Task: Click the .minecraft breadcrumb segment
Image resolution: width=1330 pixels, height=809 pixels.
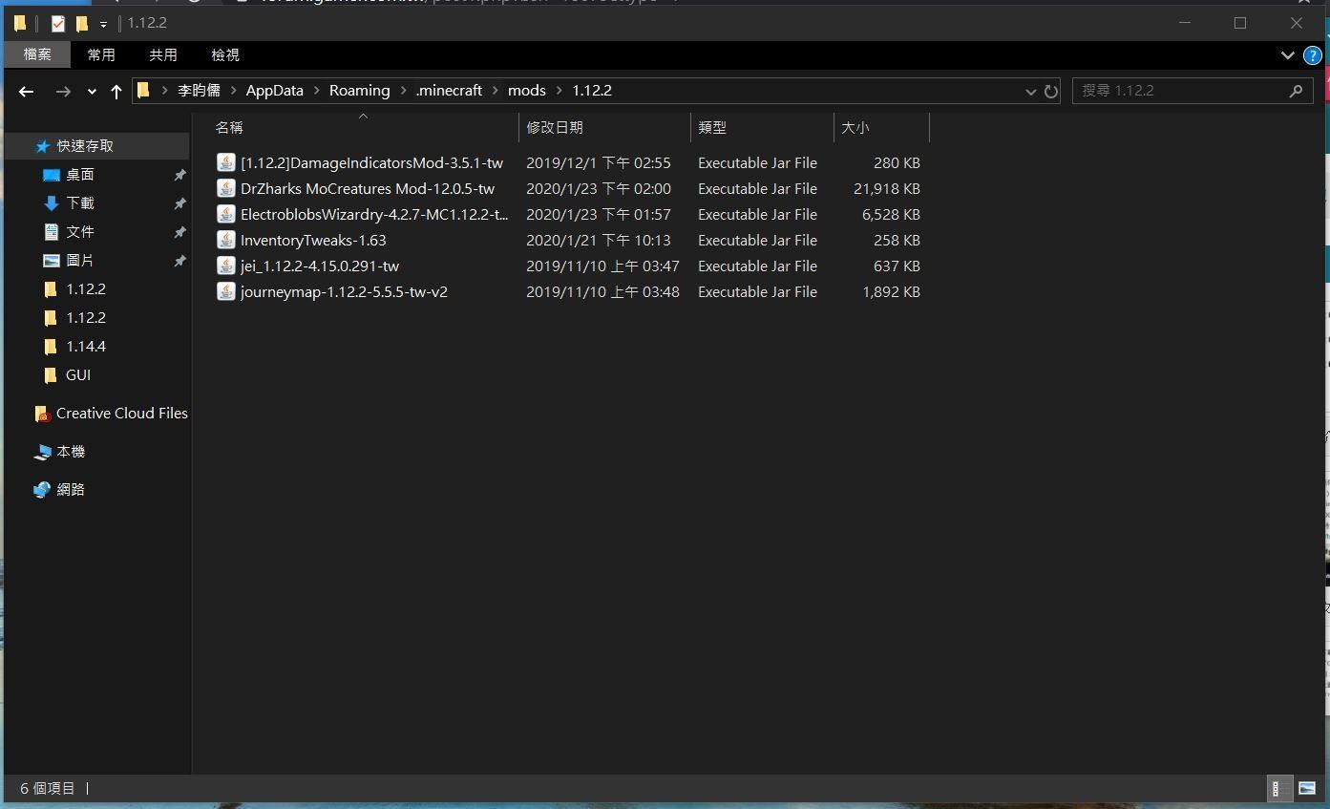Action: click(449, 91)
